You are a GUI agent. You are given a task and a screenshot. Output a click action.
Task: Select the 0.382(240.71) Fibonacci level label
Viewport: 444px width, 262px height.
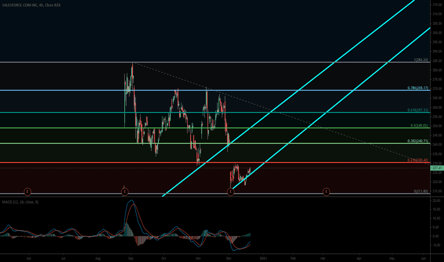418,141
